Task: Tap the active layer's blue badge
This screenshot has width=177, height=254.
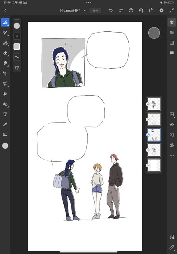Action: (x=148, y=135)
